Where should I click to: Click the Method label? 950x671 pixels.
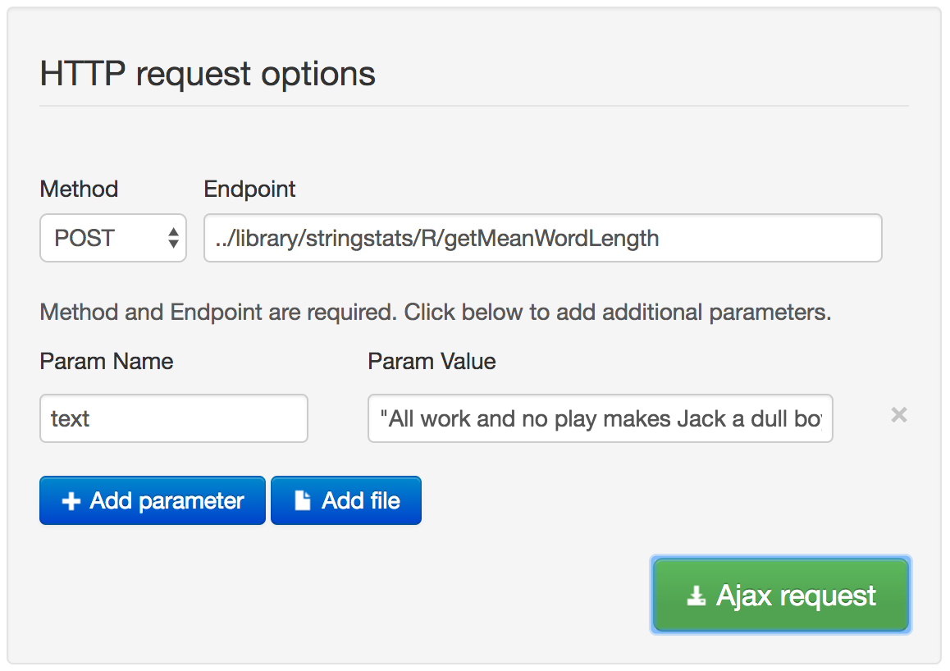pyautogui.click(x=79, y=189)
